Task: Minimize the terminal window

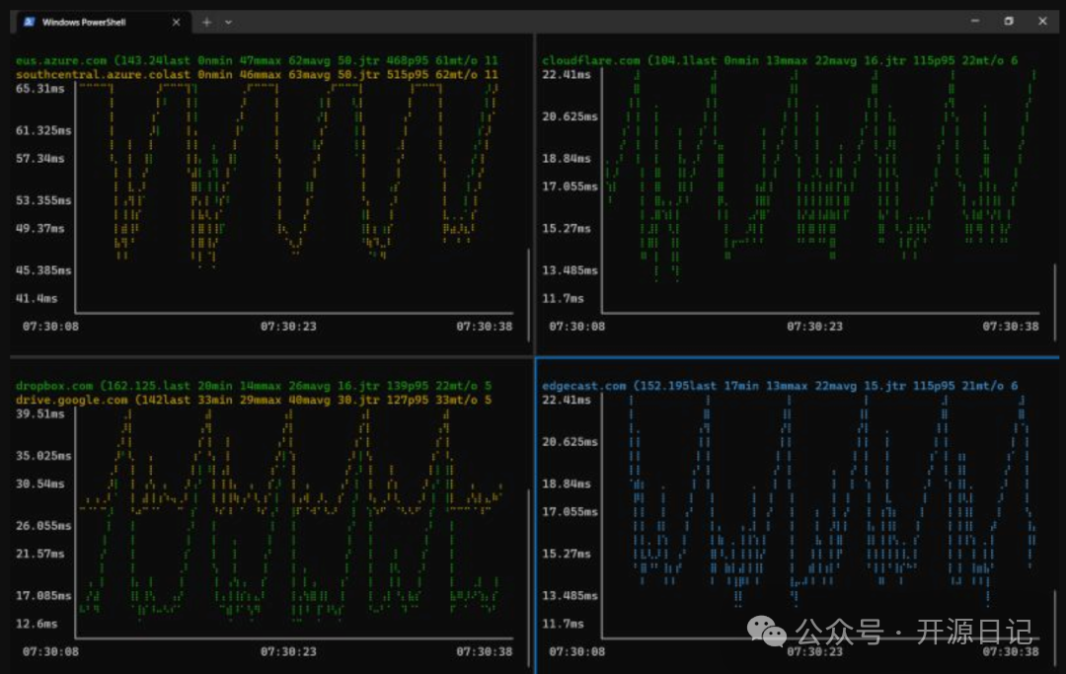Action: (975, 21)
